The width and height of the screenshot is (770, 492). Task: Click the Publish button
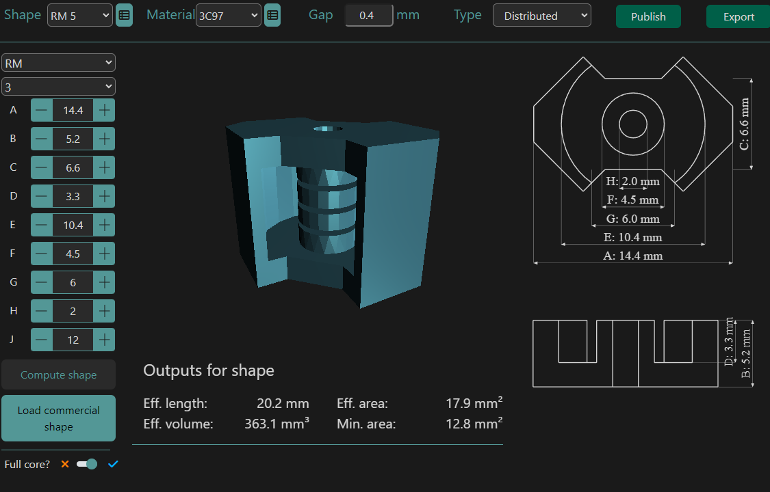tap(647, 16)
